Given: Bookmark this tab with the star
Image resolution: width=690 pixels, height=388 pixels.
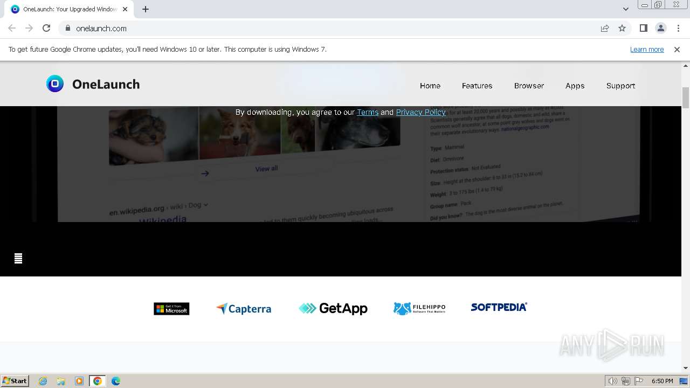Looking at the screenshot, I should click(622, 28).
